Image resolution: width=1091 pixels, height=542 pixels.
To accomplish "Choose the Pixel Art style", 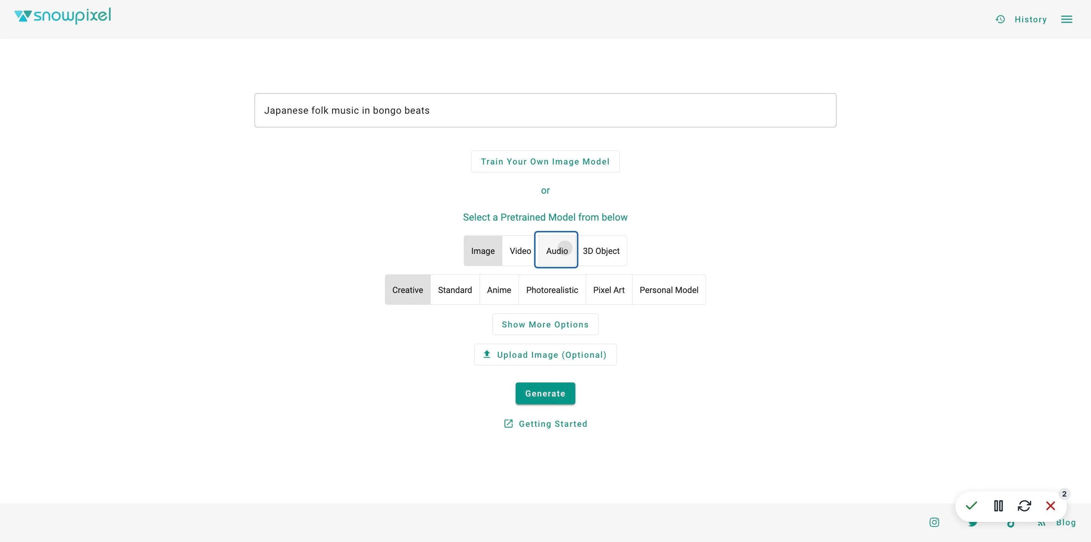I will (609, 290).
